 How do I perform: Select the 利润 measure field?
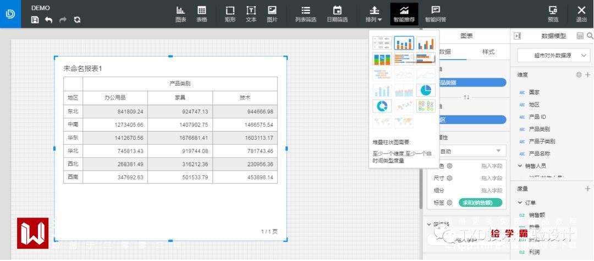[x=534, y=252]
